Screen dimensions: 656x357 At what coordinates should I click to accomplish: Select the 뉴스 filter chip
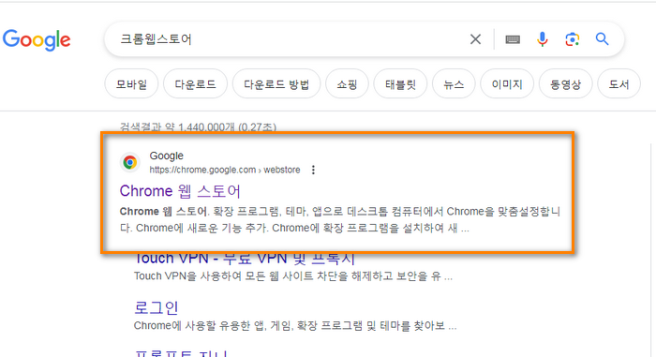click(454, 84)
